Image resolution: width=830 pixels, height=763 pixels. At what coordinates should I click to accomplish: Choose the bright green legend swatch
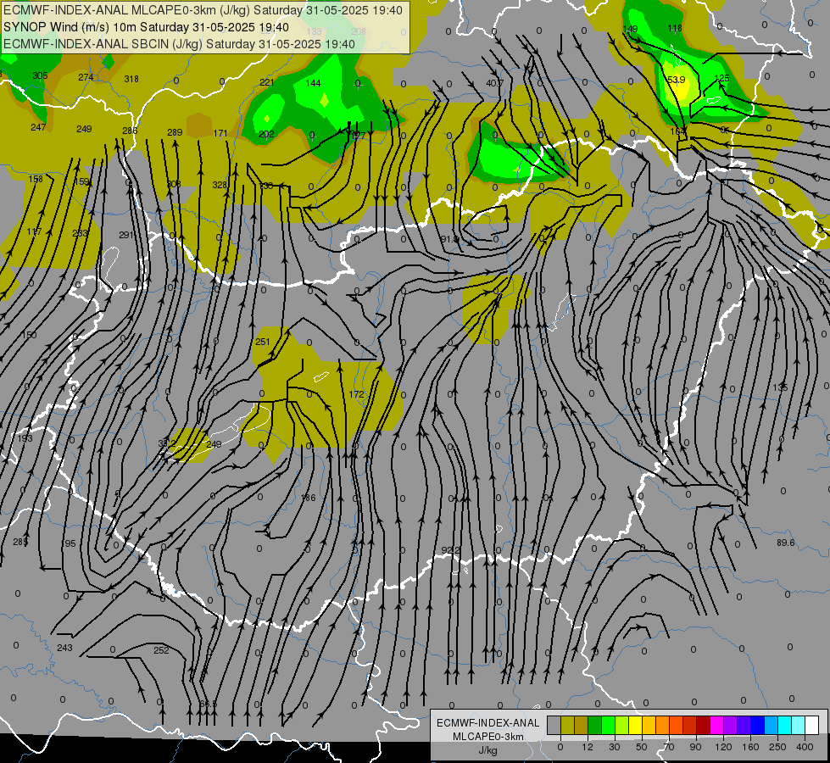tap(608, 726)
